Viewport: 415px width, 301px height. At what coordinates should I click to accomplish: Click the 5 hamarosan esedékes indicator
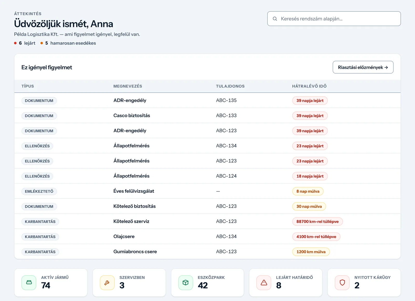(68, 43)
